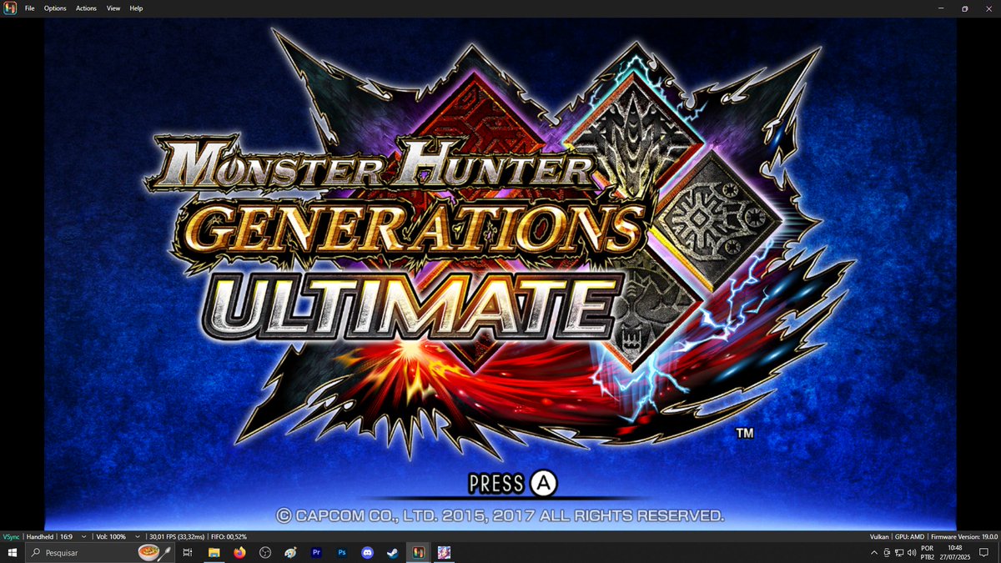
Task: Open the 16:9 aspect ratio dropdown
Action: pos(73,536)
